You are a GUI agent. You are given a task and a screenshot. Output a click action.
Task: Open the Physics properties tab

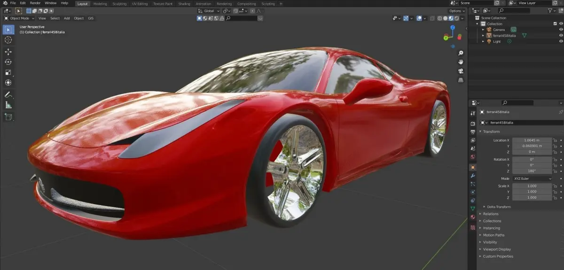pos(473,192)
